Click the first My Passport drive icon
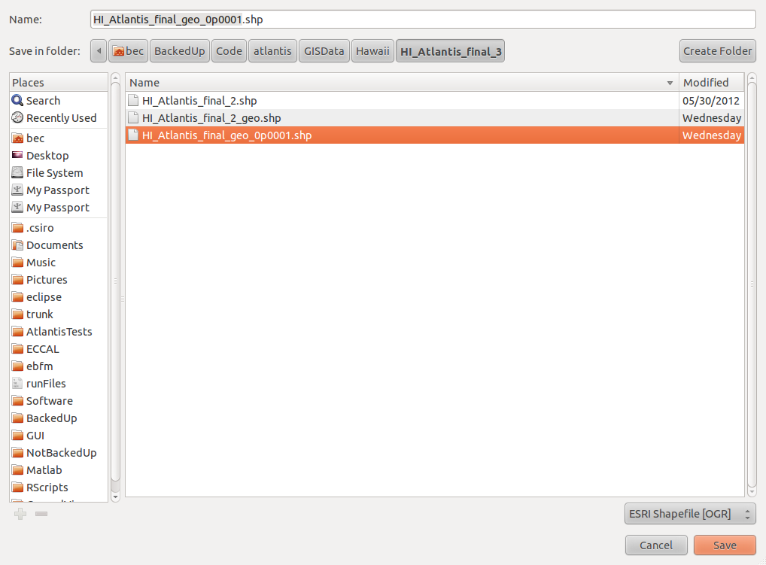 (17, 190)
